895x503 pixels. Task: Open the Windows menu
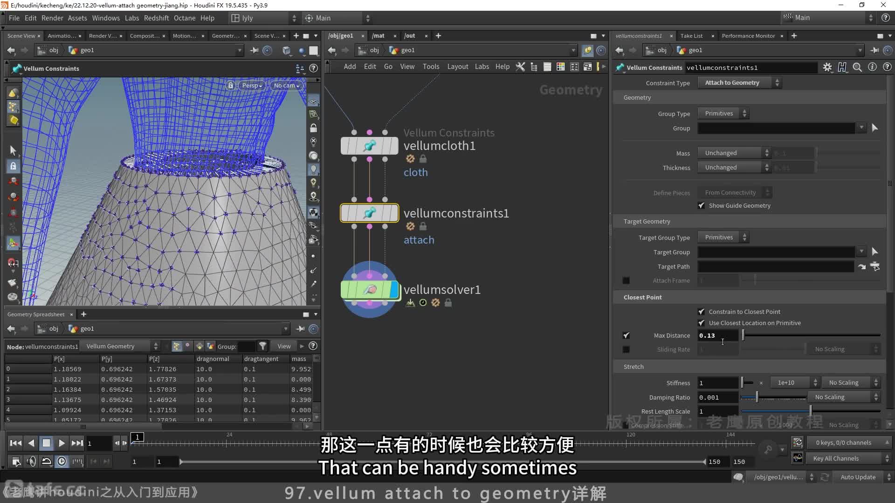tap(106, 18)
